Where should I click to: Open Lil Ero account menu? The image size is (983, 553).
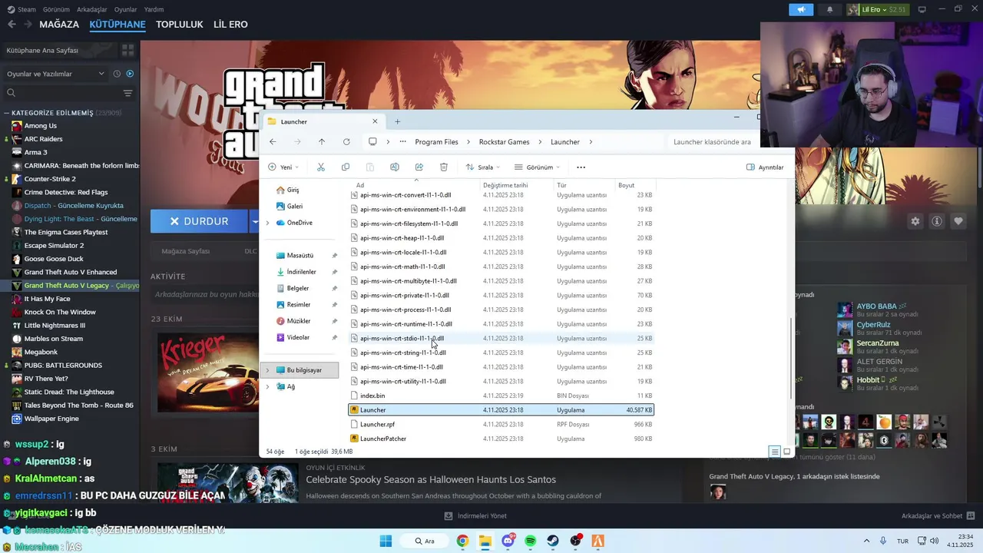[877, 9]
